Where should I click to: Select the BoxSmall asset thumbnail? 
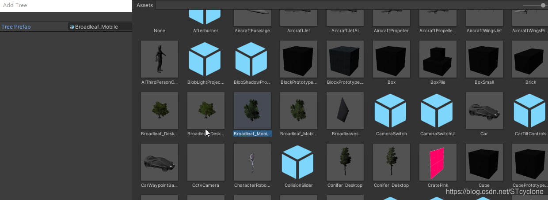pyautogui.click(x=484, y=59)
